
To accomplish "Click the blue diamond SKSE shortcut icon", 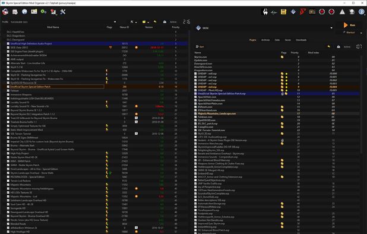I will coord(293,12).
